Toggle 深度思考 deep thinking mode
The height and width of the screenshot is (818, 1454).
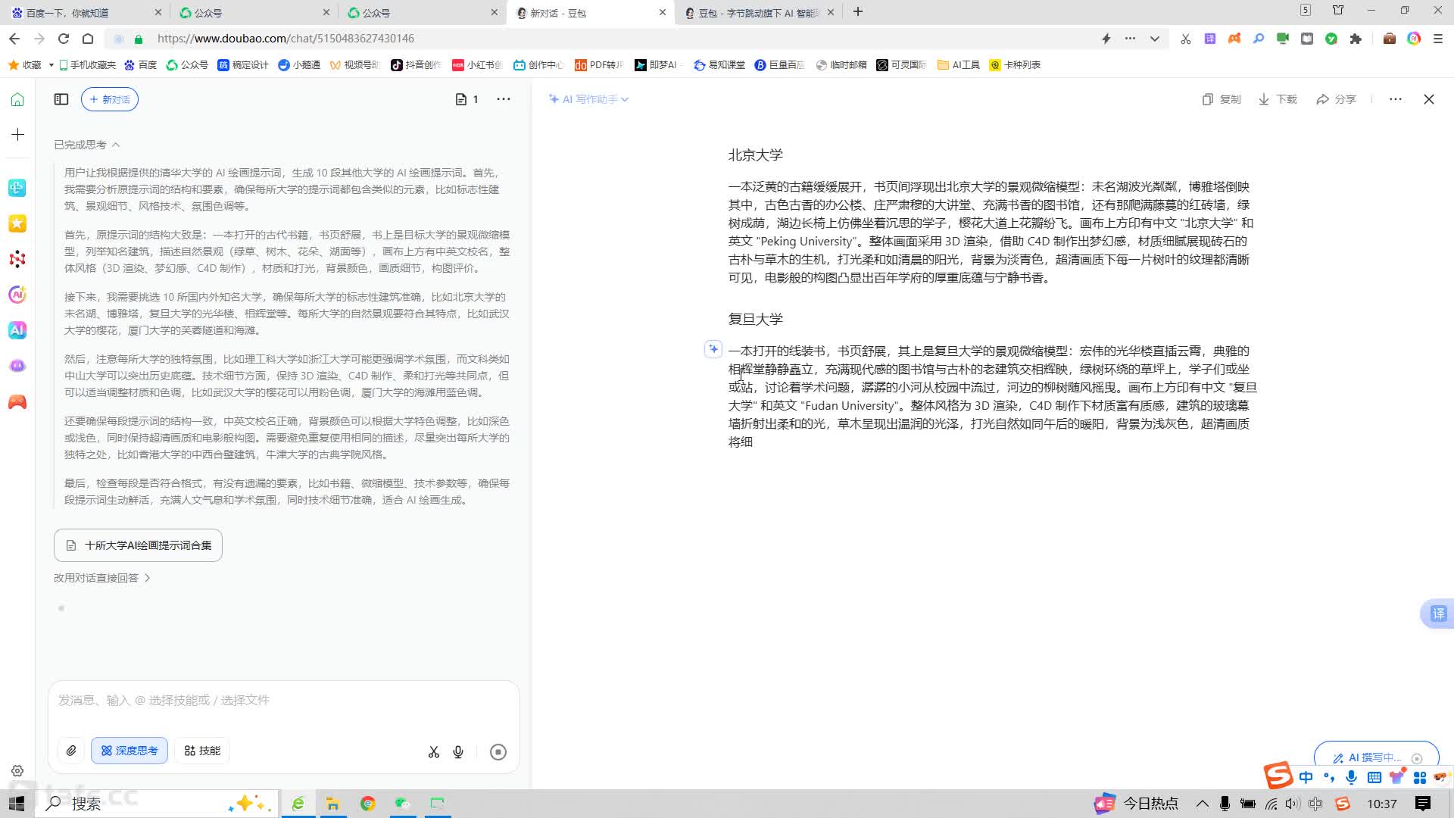[129, 751]
